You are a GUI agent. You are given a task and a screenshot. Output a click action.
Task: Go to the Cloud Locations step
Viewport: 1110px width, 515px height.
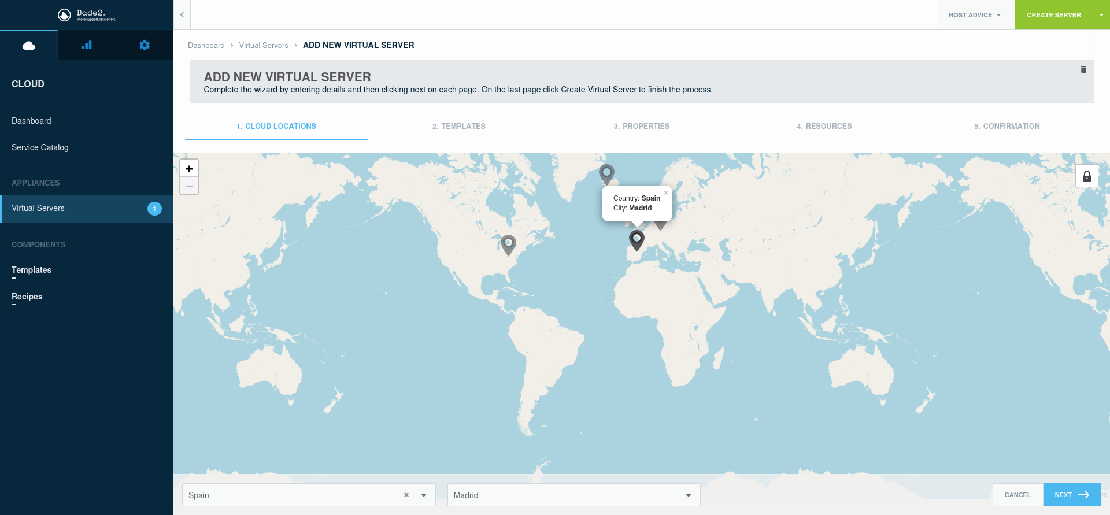click(x=276, y=126)
